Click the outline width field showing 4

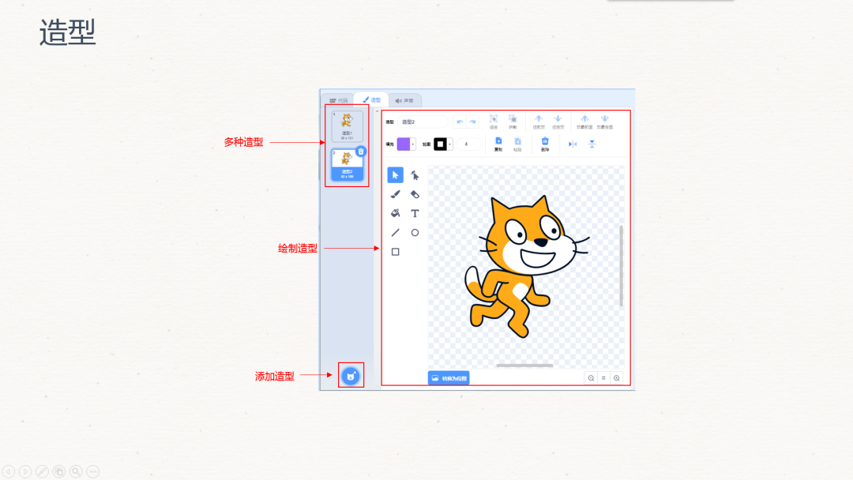(469, 144)
